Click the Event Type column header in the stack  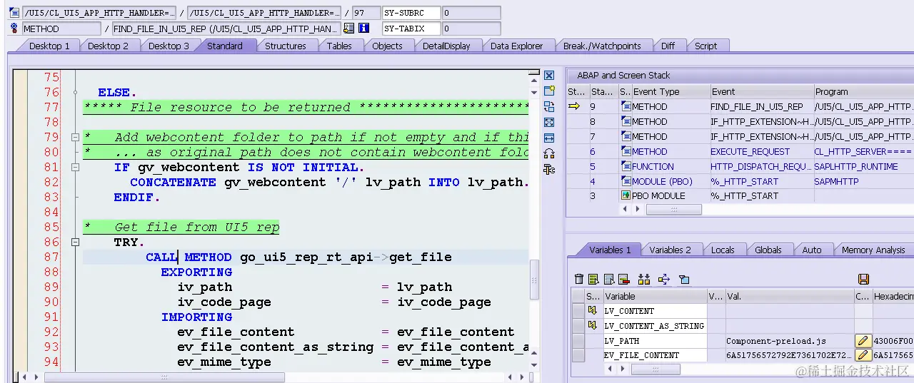pyautogui.click(x=670, y=91)
